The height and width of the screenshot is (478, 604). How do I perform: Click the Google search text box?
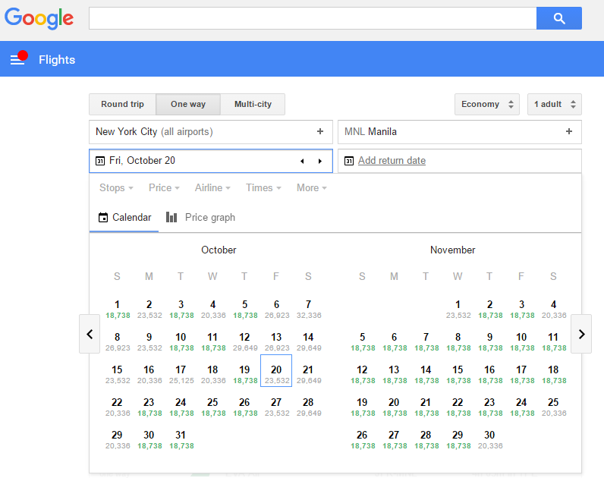(x=312, y=18)
